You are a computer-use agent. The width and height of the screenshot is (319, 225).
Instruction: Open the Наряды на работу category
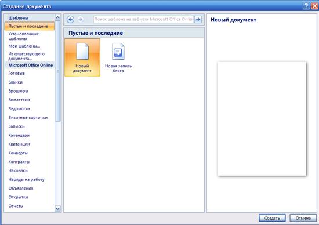point(26,180)
